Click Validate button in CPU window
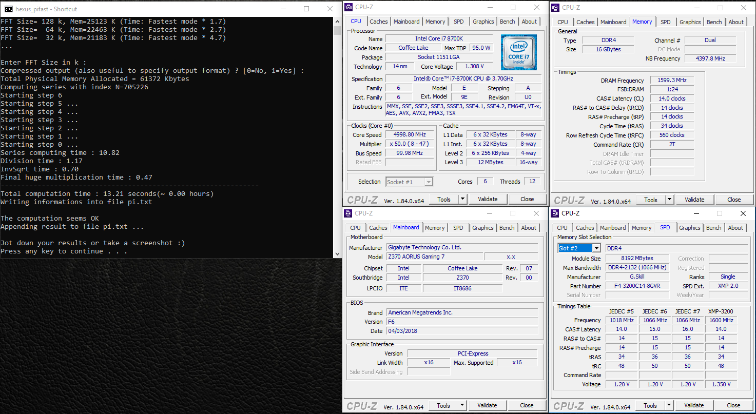Viewport: 756px width, 414px height. [x=488, y=199]
